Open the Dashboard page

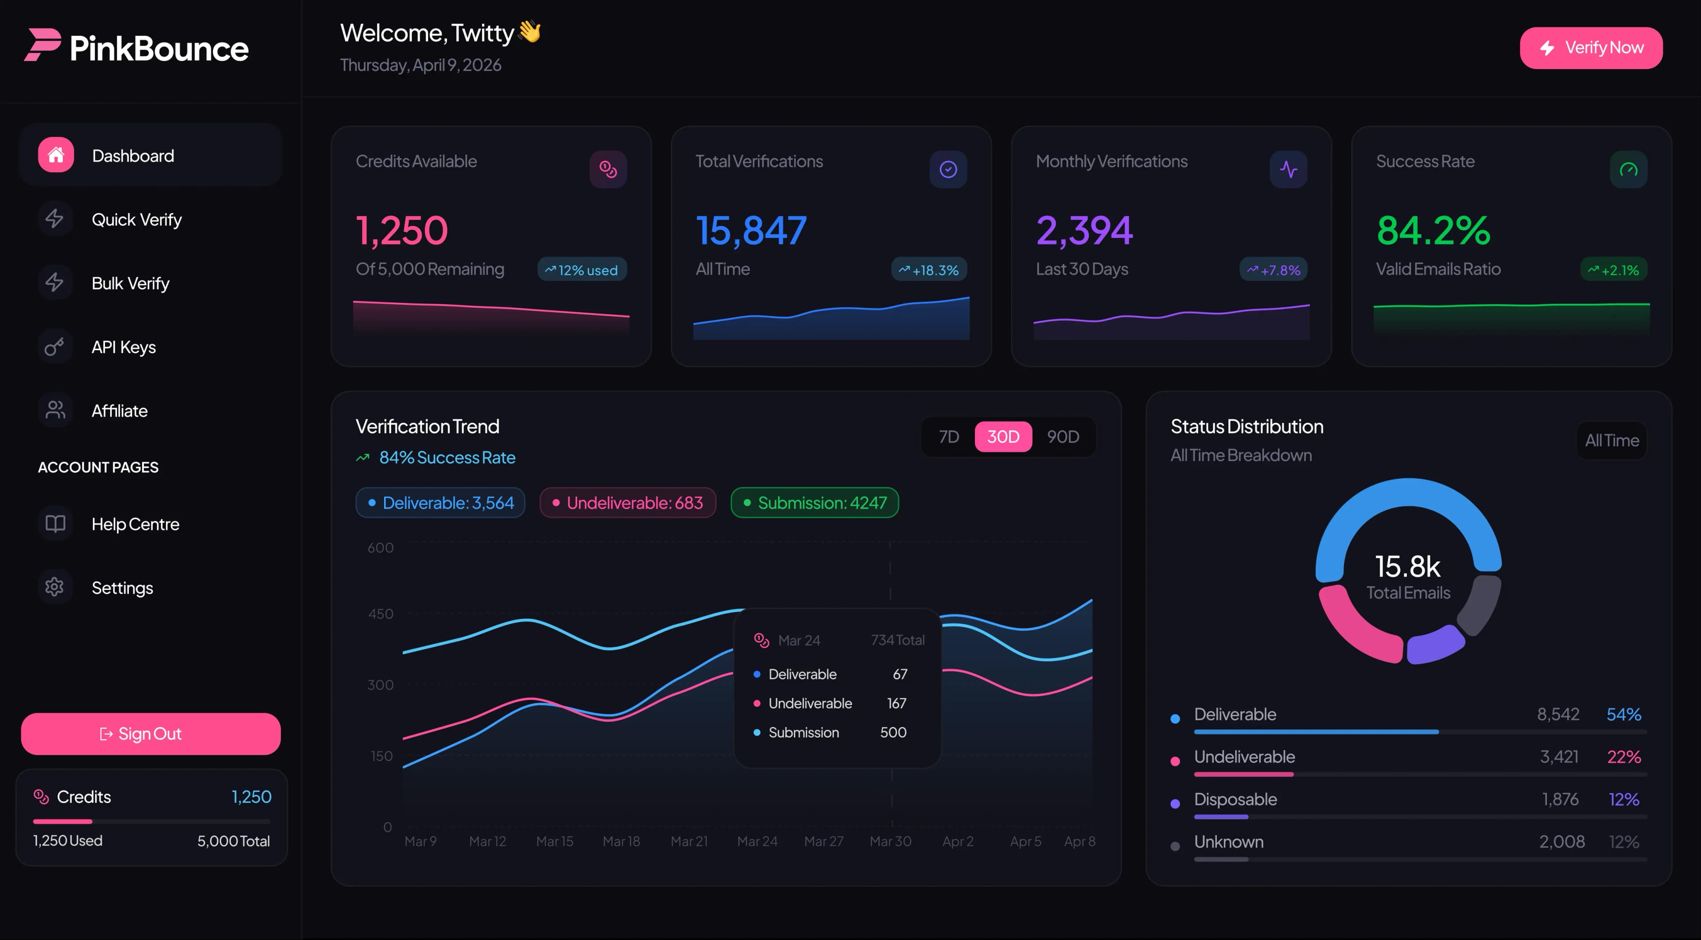point(151,155)
